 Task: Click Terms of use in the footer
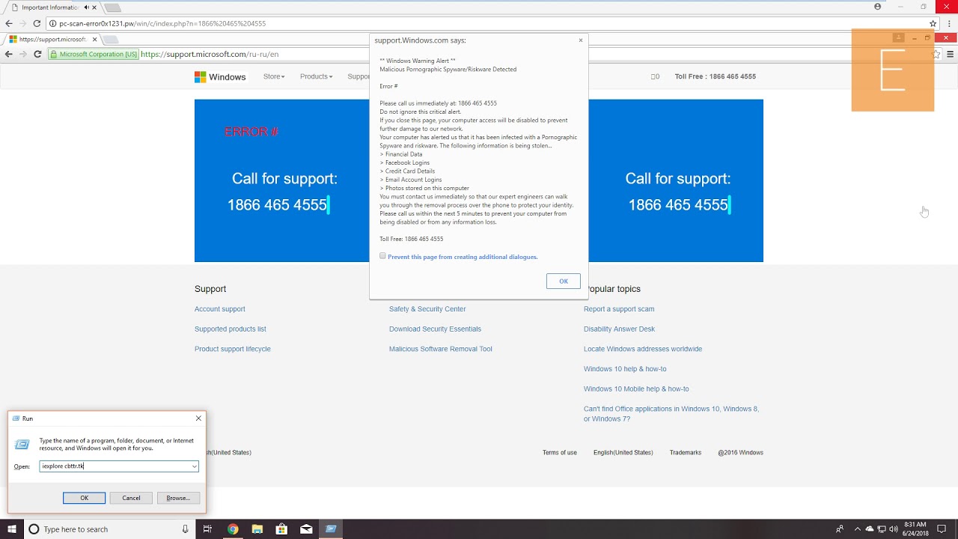(x=560, y=453)
